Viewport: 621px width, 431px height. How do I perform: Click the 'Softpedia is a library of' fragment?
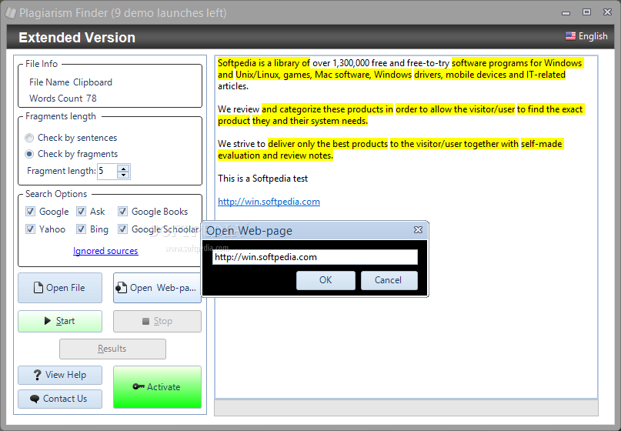point(264,63)
